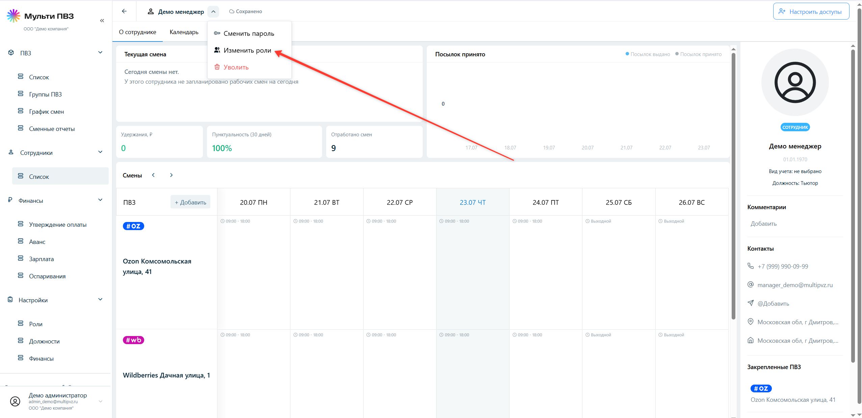This screenshot has height=418, width=862.
Task: Click the admin user avatar icon
Action: (15, 401)
